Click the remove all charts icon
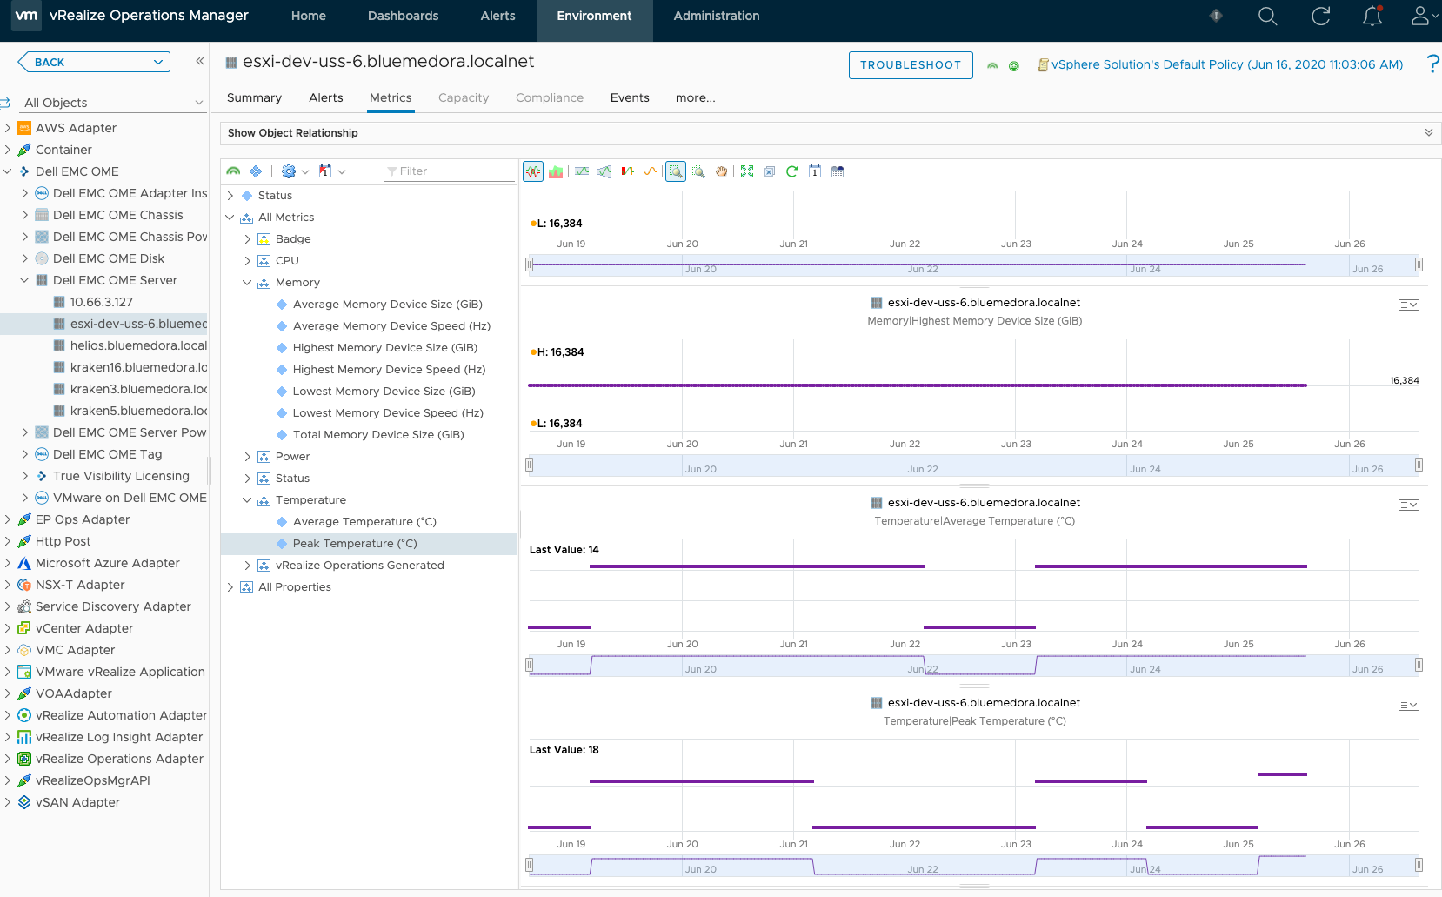This screenshot has height=897, width=1442. tap(770, 171)
